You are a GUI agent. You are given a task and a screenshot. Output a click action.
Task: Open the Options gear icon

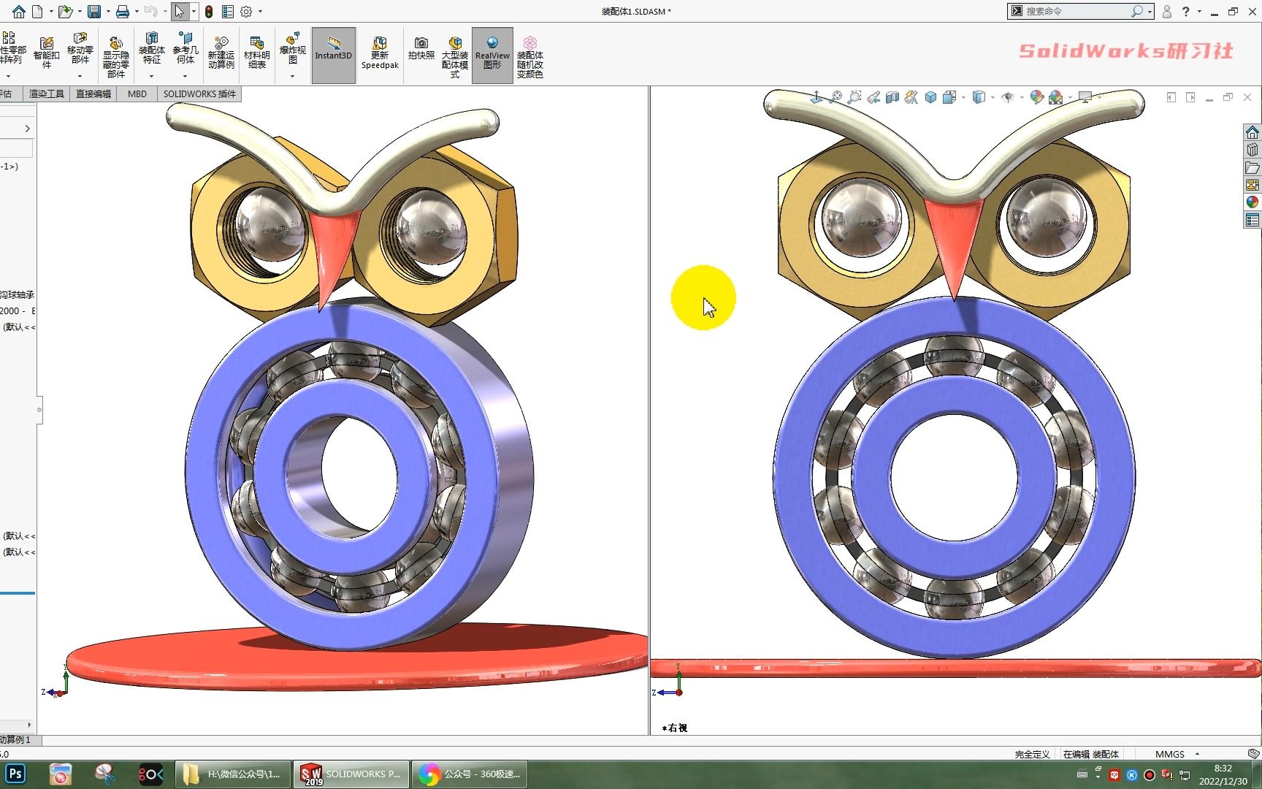point(247,12)
